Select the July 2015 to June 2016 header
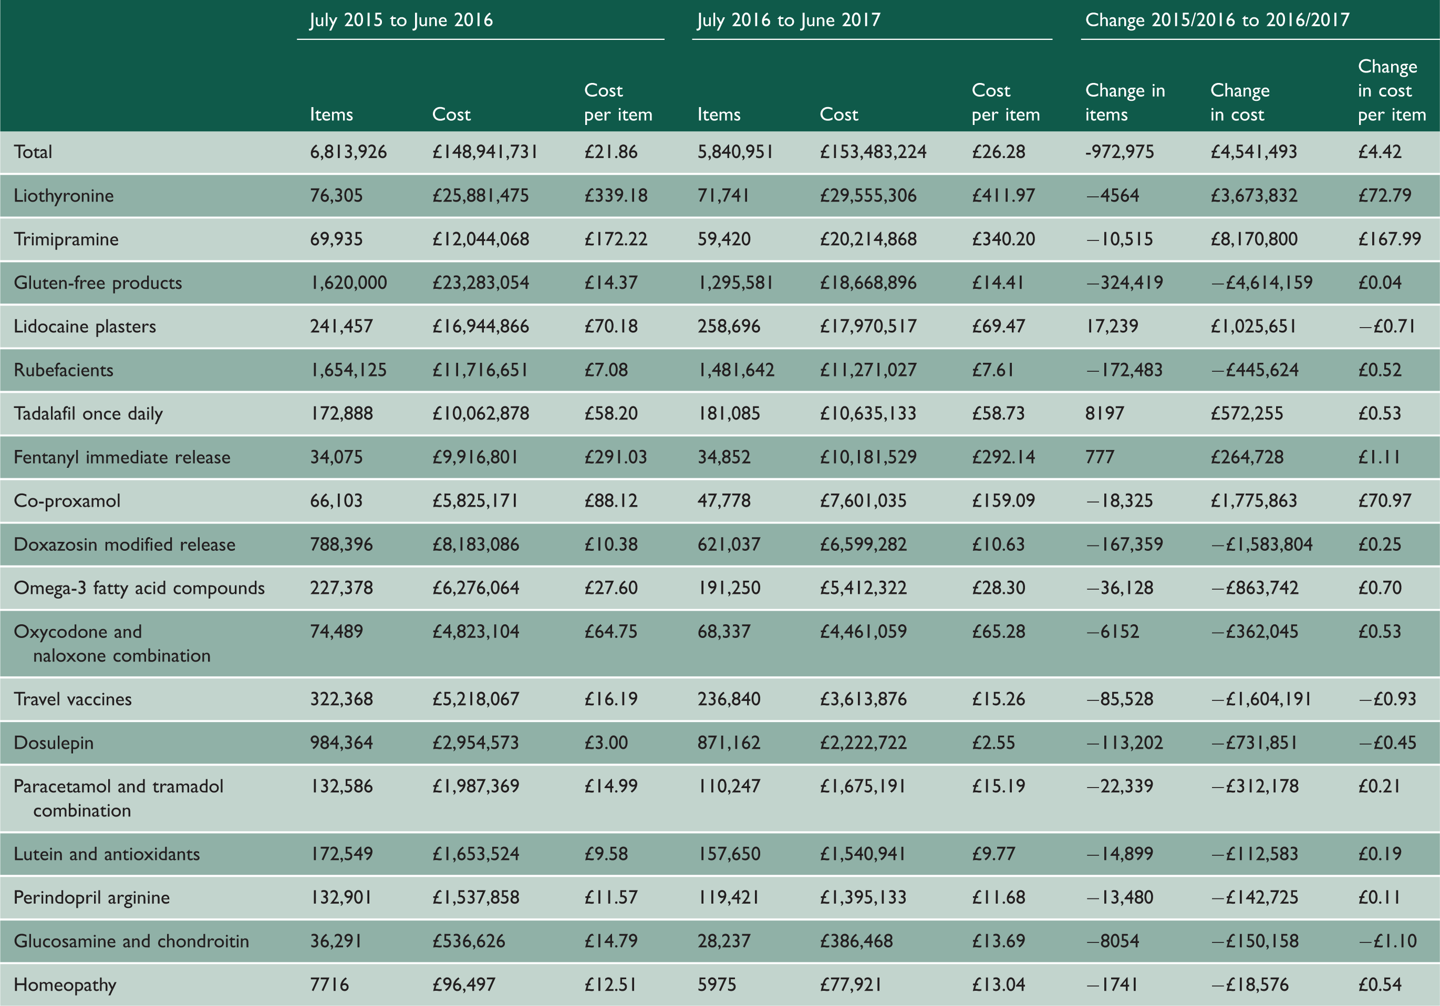1440x1006 pixels. pyautogui.click(x=401, y=20)
